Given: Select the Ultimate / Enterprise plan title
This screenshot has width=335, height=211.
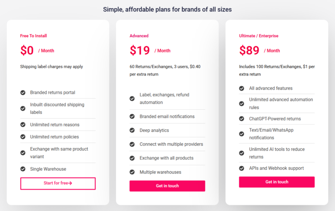Looking at the screenshot, I should click(x=259, y=36).
